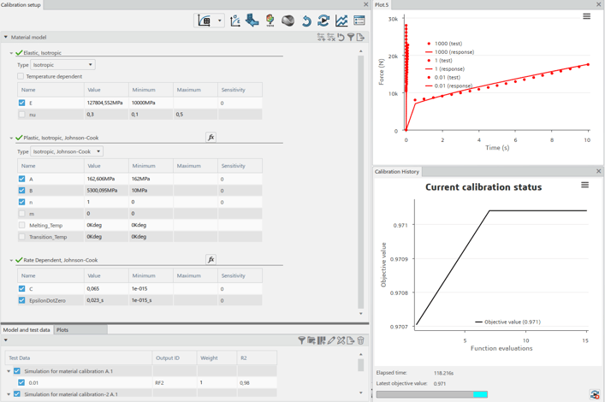Click the gray material shape icon
Viewport: 605px width, 402px height.
[x=288, y=21]
